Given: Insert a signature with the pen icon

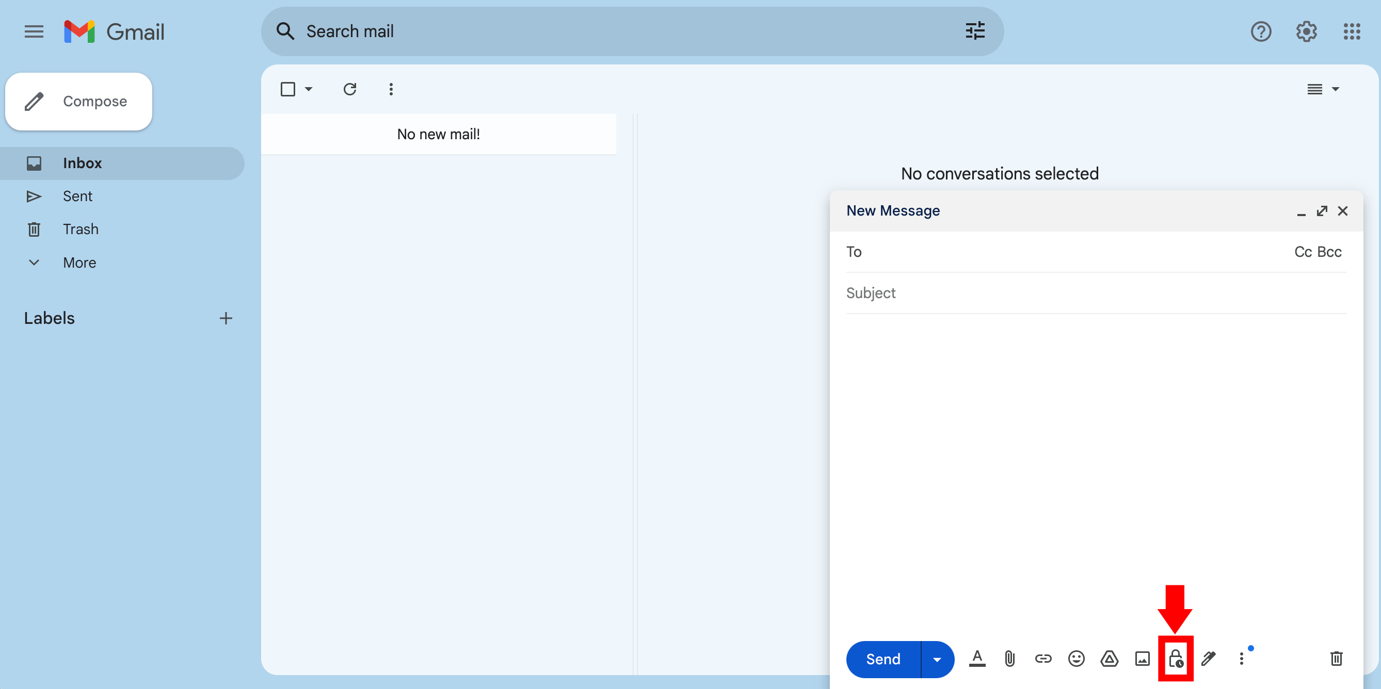Looking at the screenshot, I should tap(1209, 659).
